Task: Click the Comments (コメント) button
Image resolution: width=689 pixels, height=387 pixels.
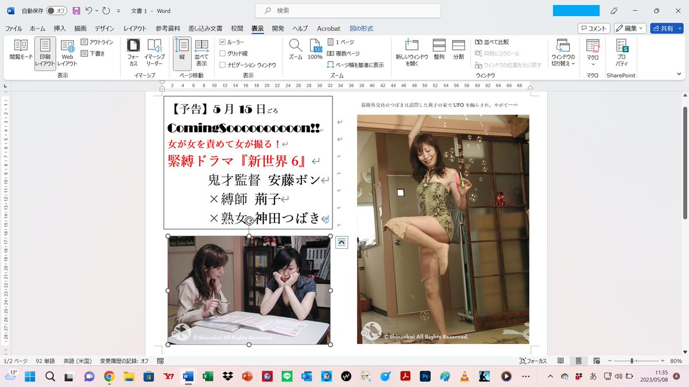Action: coord(594,28)
